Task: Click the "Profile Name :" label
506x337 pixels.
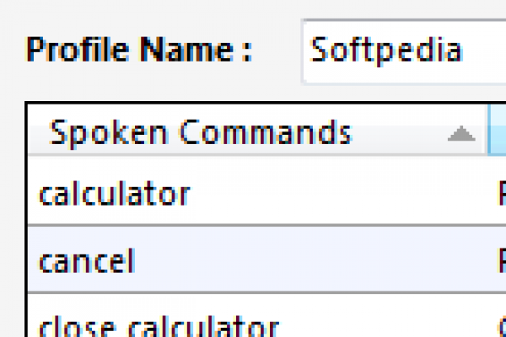Action: [139, 50]
